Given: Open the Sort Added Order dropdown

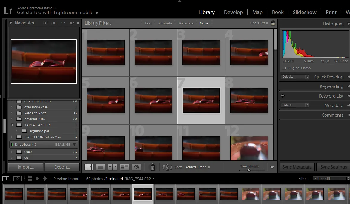Looking at the screenshot, I should 197,167.
